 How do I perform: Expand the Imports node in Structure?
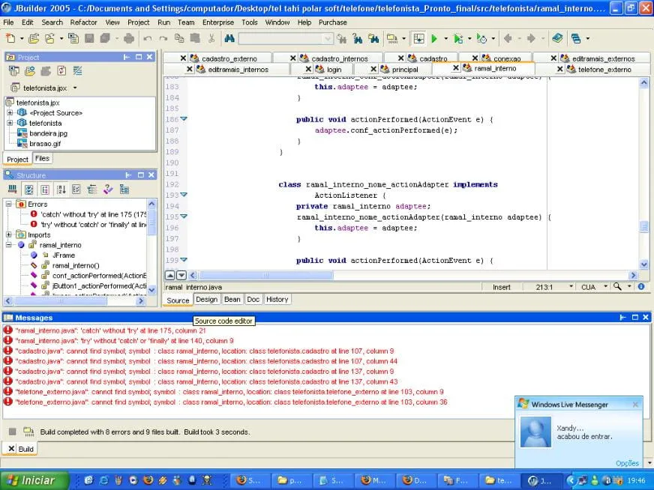coord(10,235)
